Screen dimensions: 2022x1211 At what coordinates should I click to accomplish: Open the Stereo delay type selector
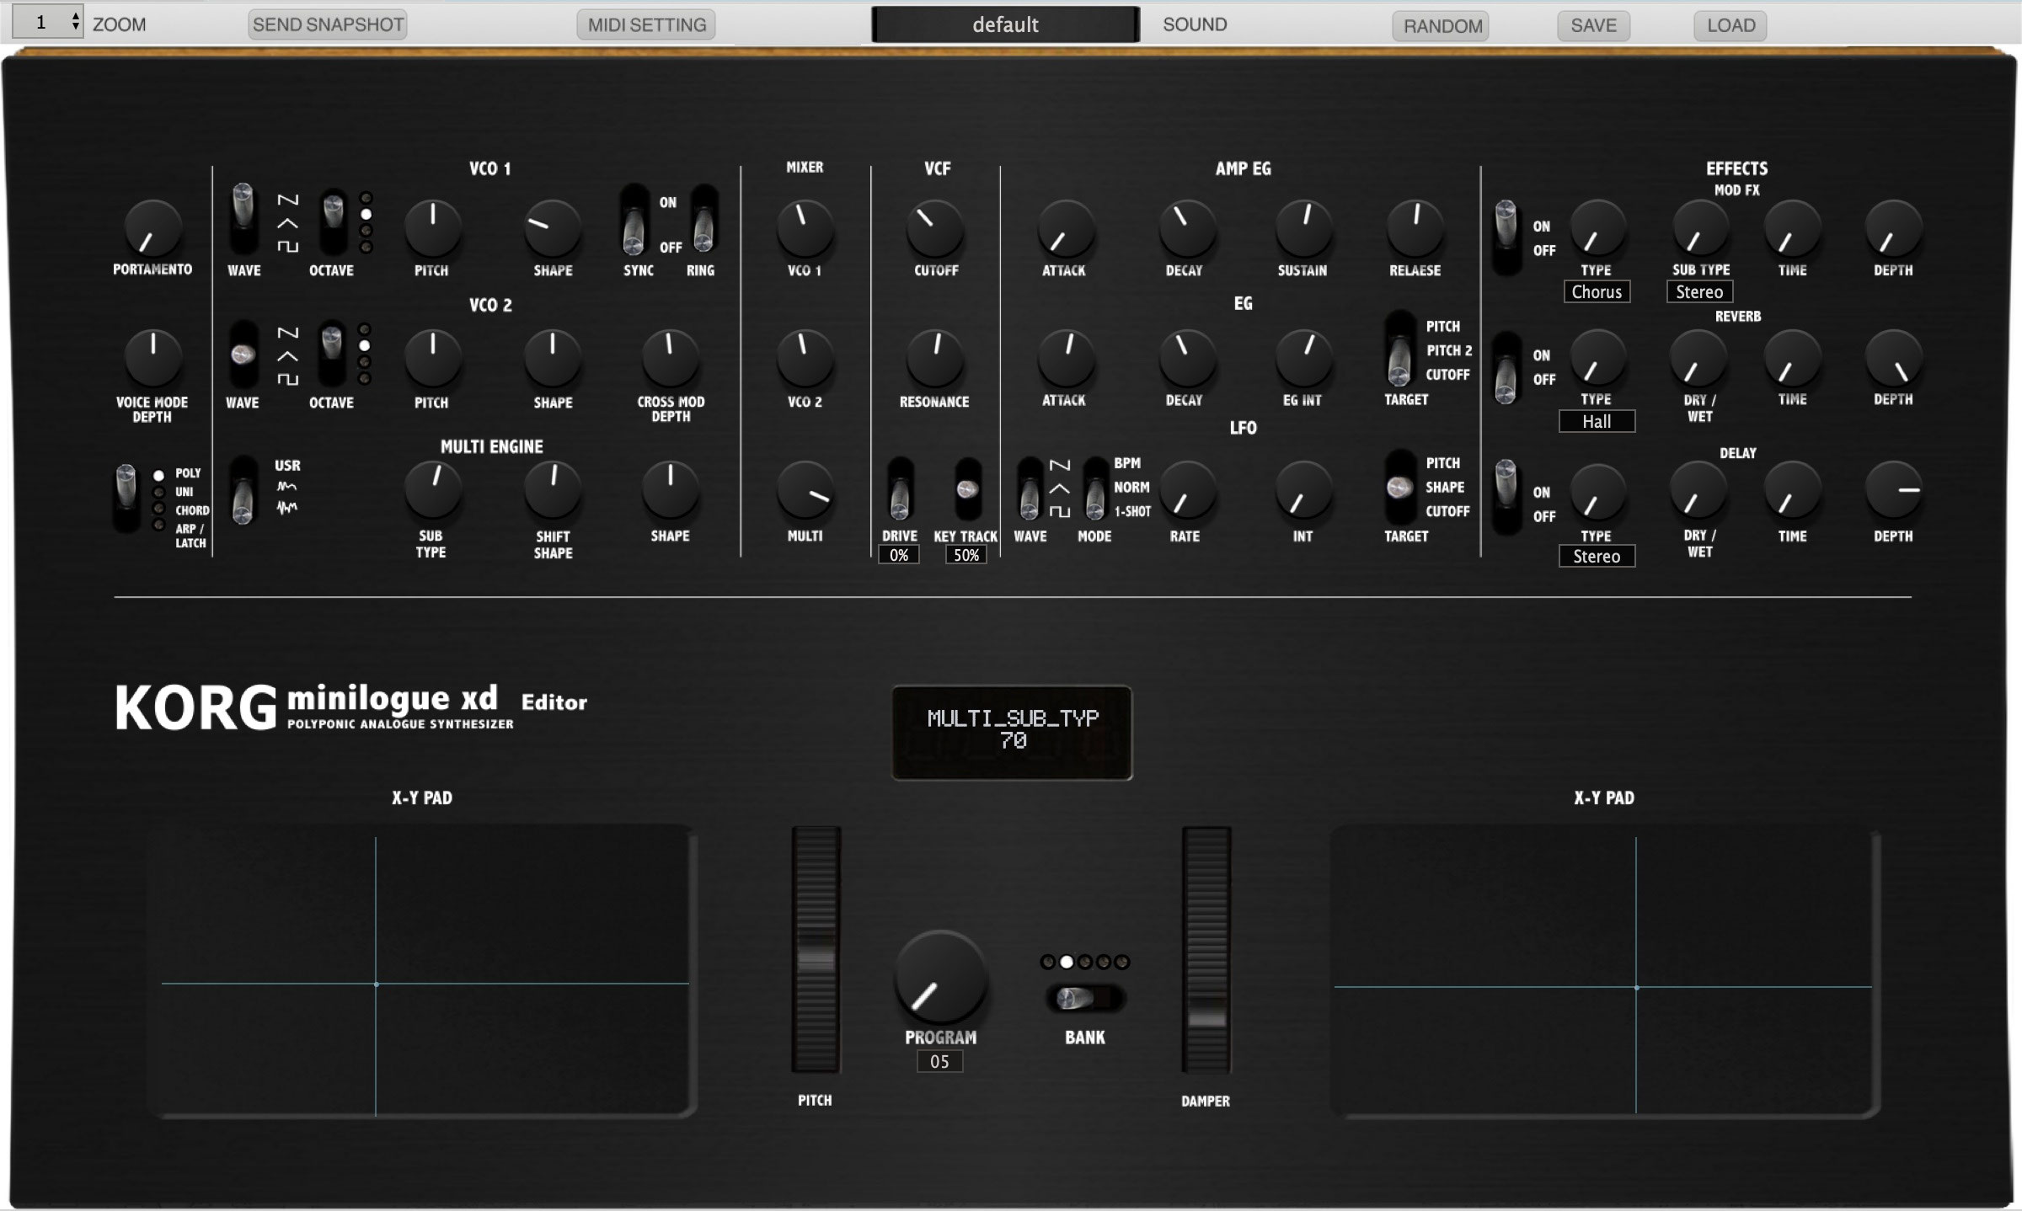pos(1597,556)
